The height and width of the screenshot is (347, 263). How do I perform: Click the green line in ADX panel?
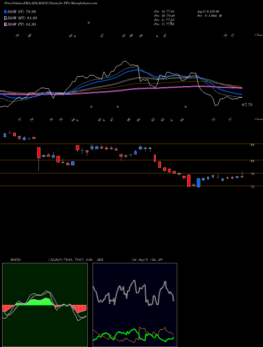pos(134,335)
